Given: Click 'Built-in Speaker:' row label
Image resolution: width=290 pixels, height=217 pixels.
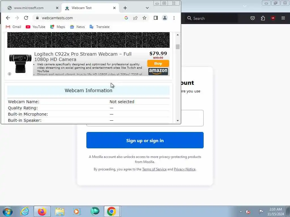Looking at the screenshot, I should tap(25, 120).
